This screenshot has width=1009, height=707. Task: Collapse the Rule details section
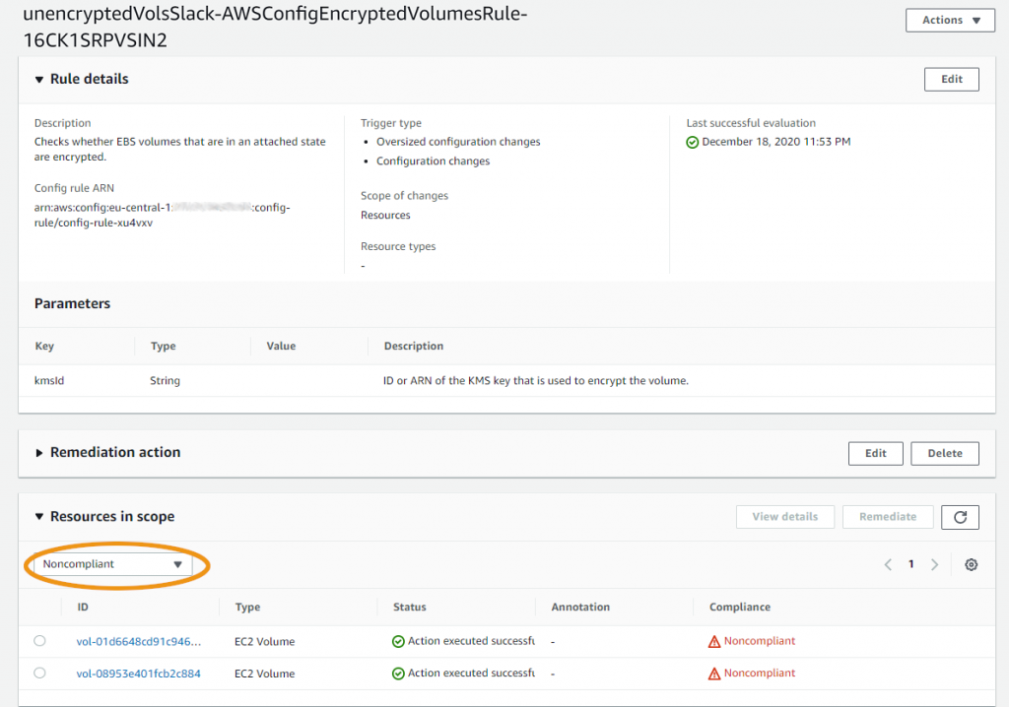pyautogui.click(x=37, y=79)
